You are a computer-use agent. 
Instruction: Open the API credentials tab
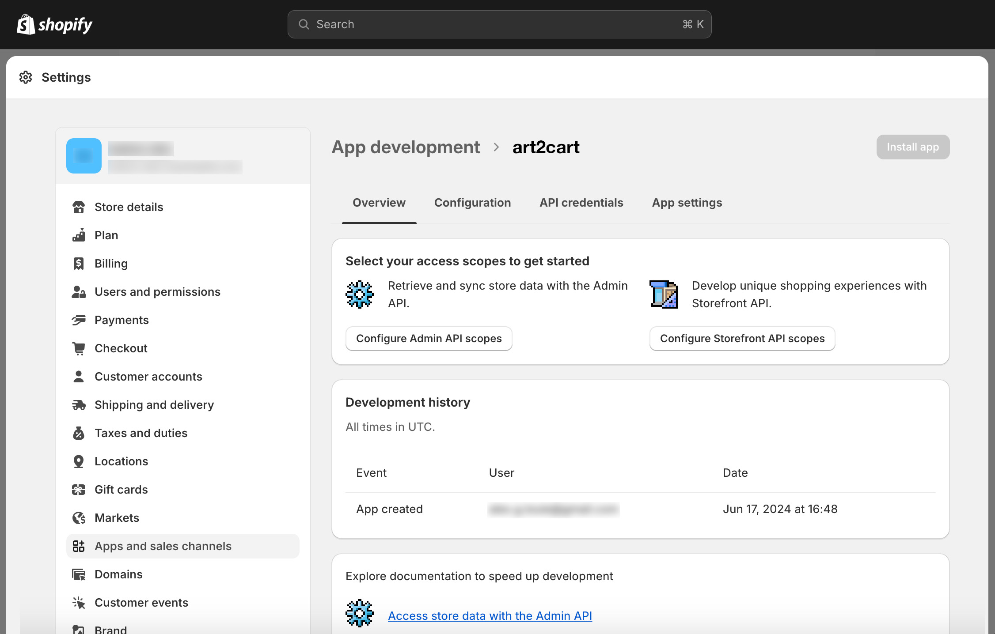pyautogui.click(x=581, y=203)
